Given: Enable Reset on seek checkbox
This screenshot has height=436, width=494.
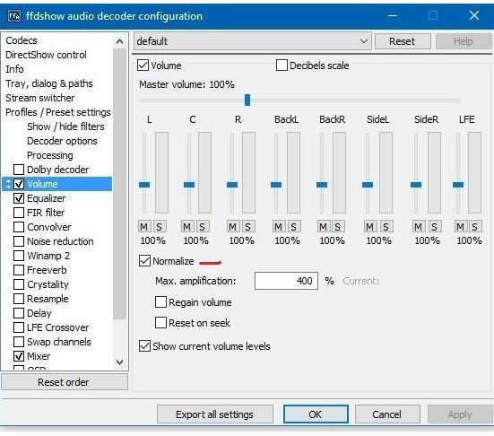Looking at the screenshot, I should click(160, 322).
